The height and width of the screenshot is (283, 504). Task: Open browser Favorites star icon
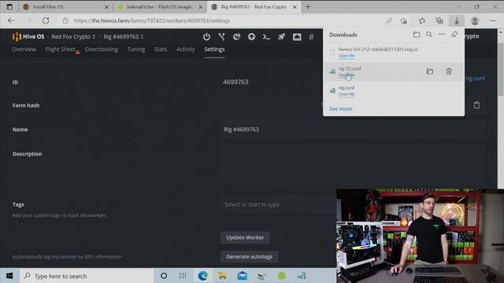click(422, 21)
